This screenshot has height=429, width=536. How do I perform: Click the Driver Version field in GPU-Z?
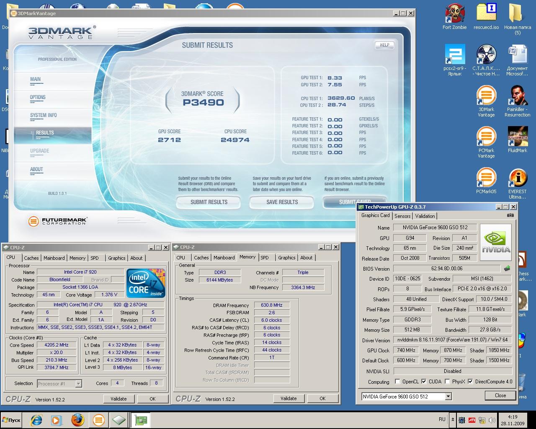click(x=452, y=340)
